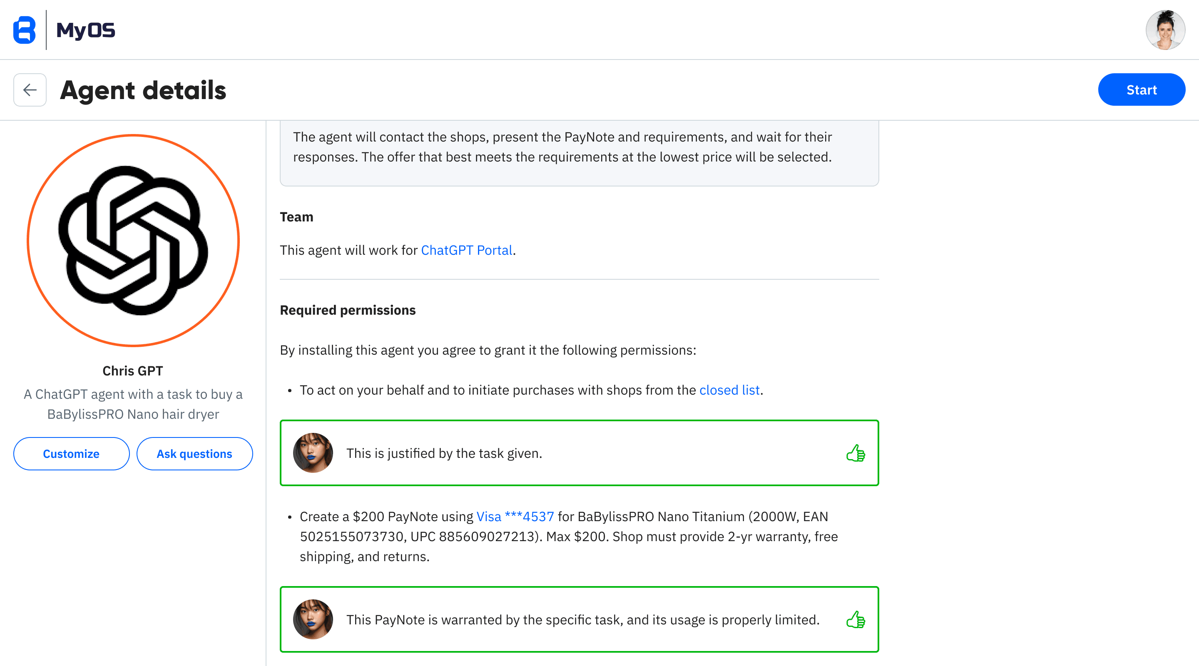This screenshot has height=666, width=1199.
Task: Click the MyOS blue logo icon
Action: 24,30
